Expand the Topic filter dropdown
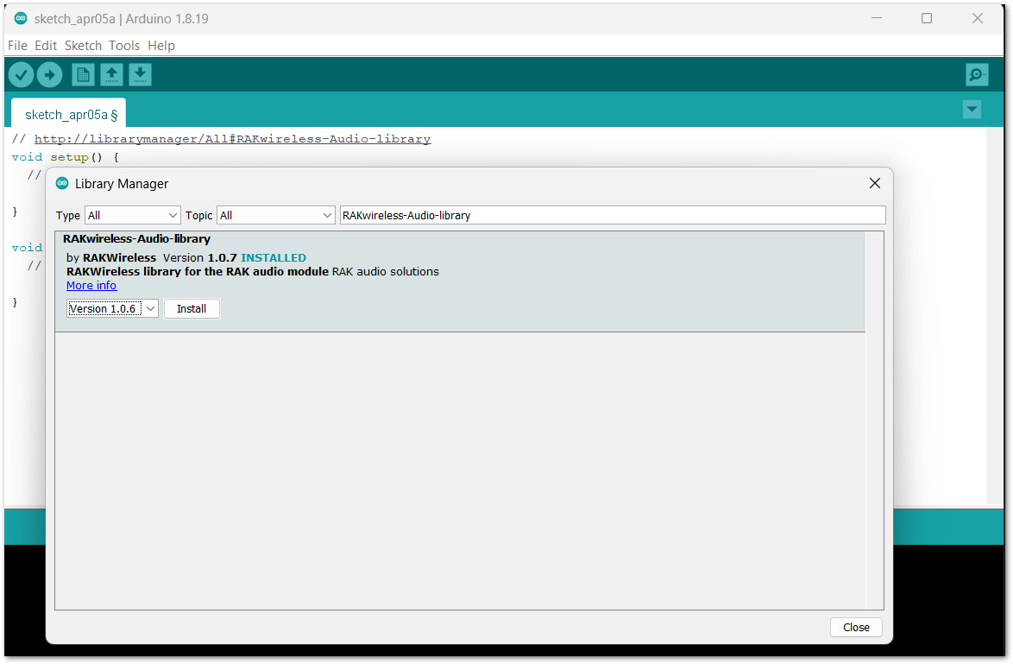1013x664 pixels. point(275,215)
